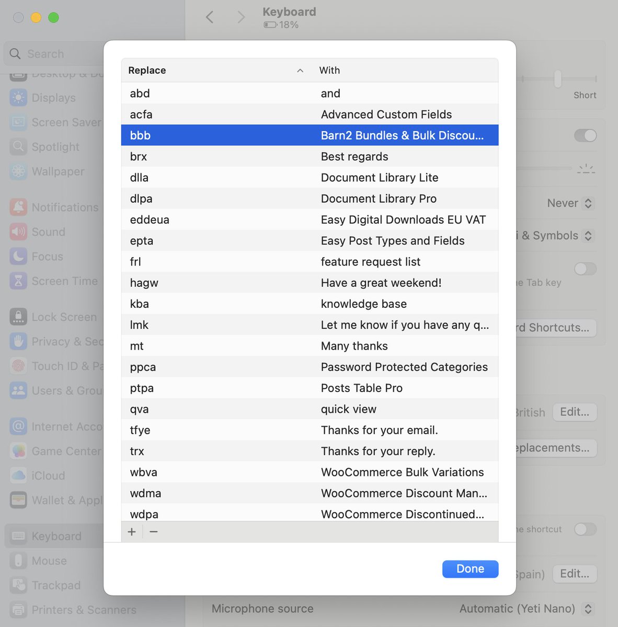Go forward with the right chevron
Image resolution: width=618 pixels, height=627 pixels.
[241, 17]
